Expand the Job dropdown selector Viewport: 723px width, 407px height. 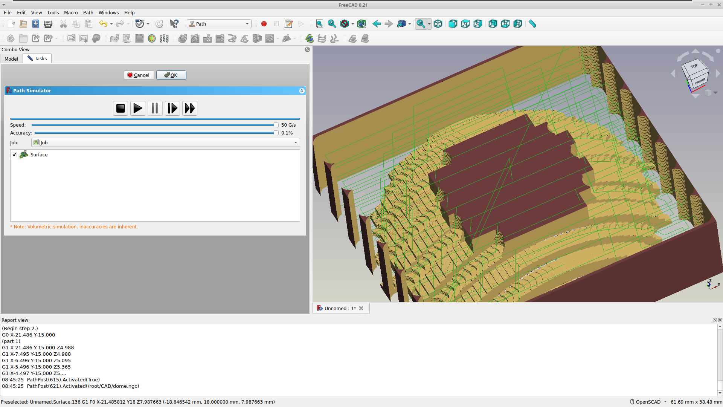296,142
